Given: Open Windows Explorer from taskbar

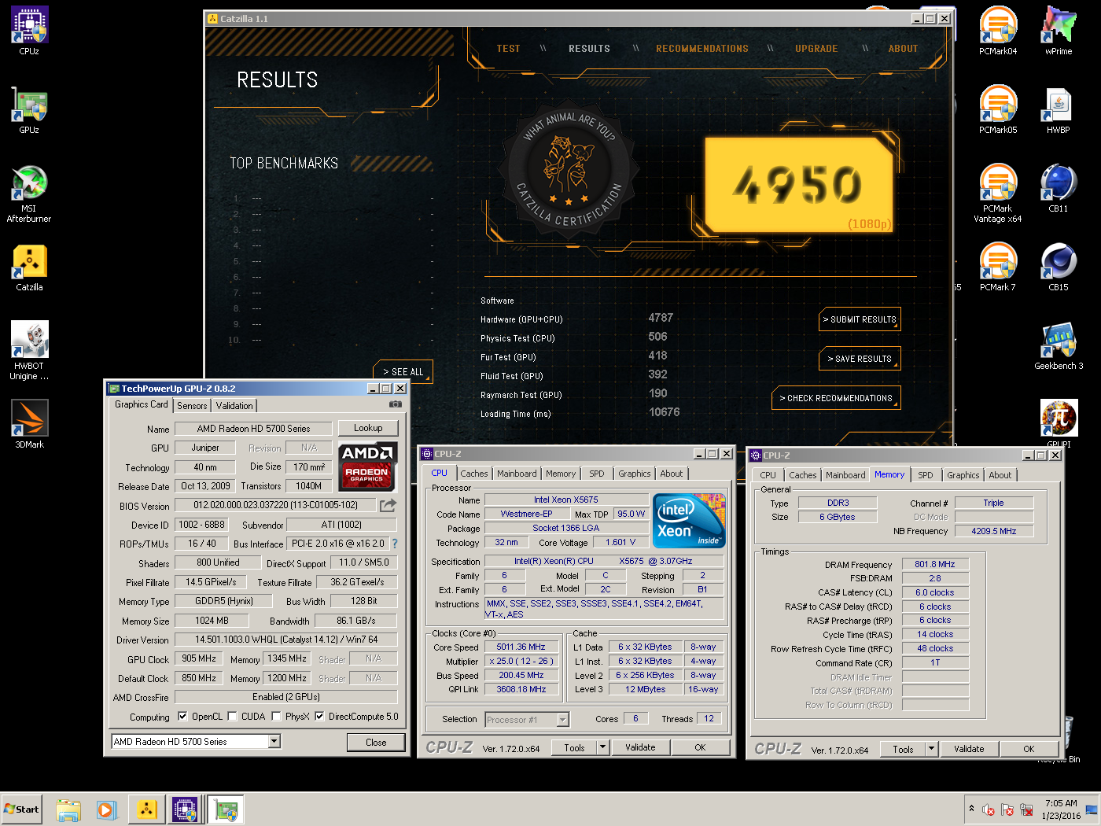Looking at the screenshot, I should (x=68, y=809).
